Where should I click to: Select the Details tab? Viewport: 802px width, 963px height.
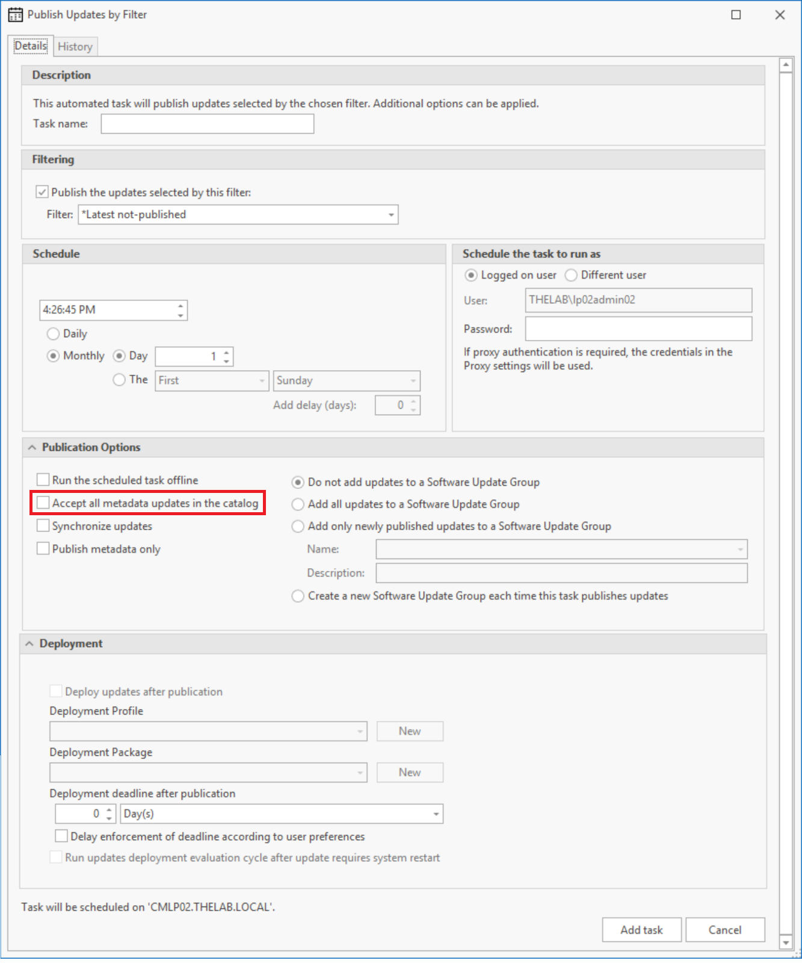[31, 46]
